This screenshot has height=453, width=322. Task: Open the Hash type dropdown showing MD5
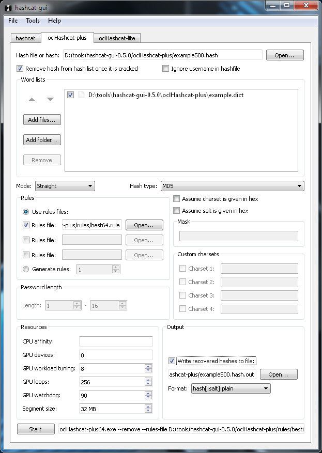click(233, 186)
